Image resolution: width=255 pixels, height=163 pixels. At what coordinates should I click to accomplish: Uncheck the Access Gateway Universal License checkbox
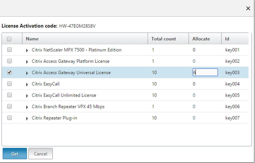click(x=9, y=73)
